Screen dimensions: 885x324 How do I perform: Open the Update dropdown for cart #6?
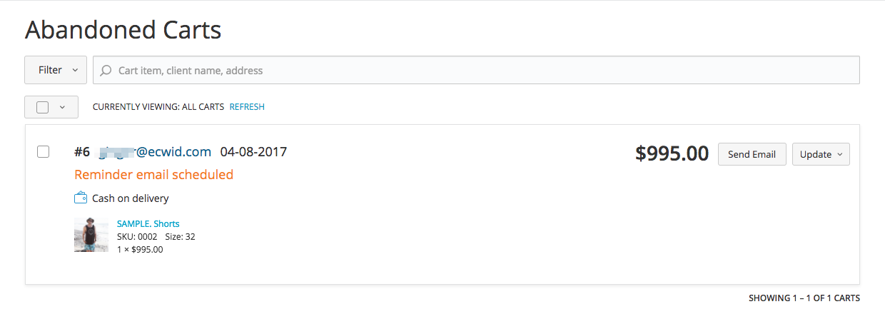click(x=821, y=154)
